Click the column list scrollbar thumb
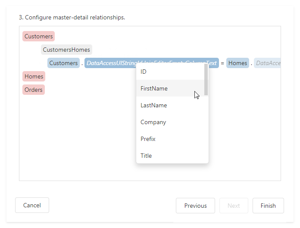This screenshot has height=228, width=300. coord(206,80)
